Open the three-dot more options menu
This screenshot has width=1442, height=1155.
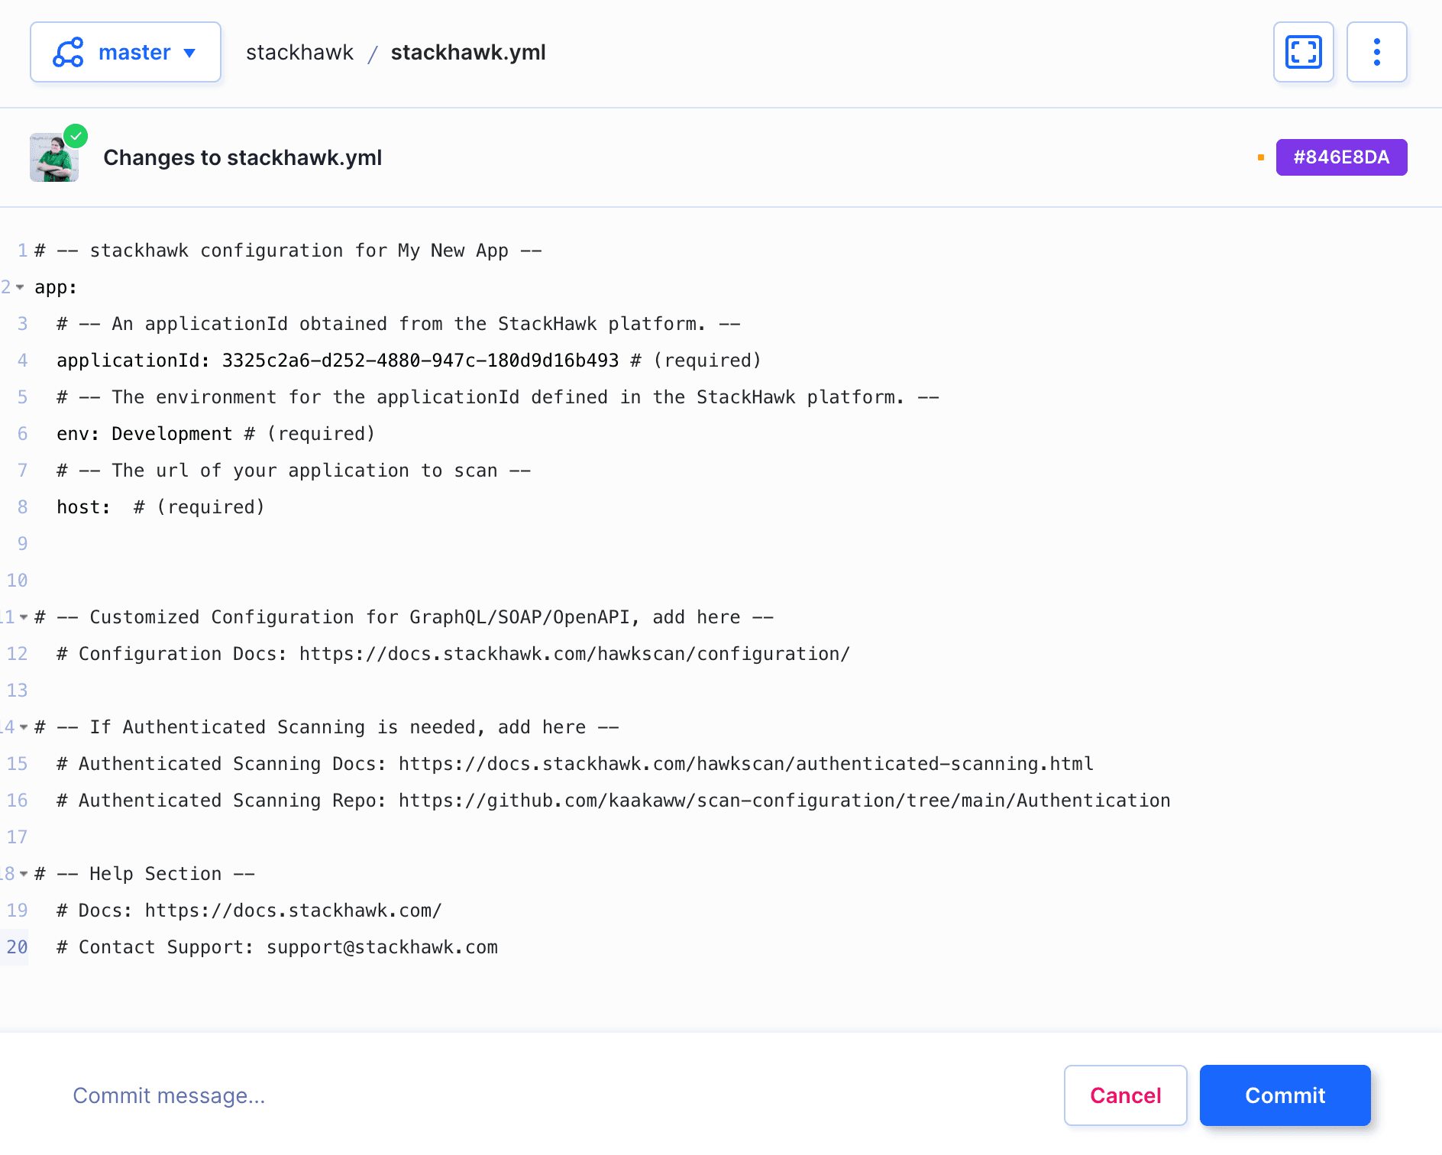pyautogui.click(x=1376, y=52)
